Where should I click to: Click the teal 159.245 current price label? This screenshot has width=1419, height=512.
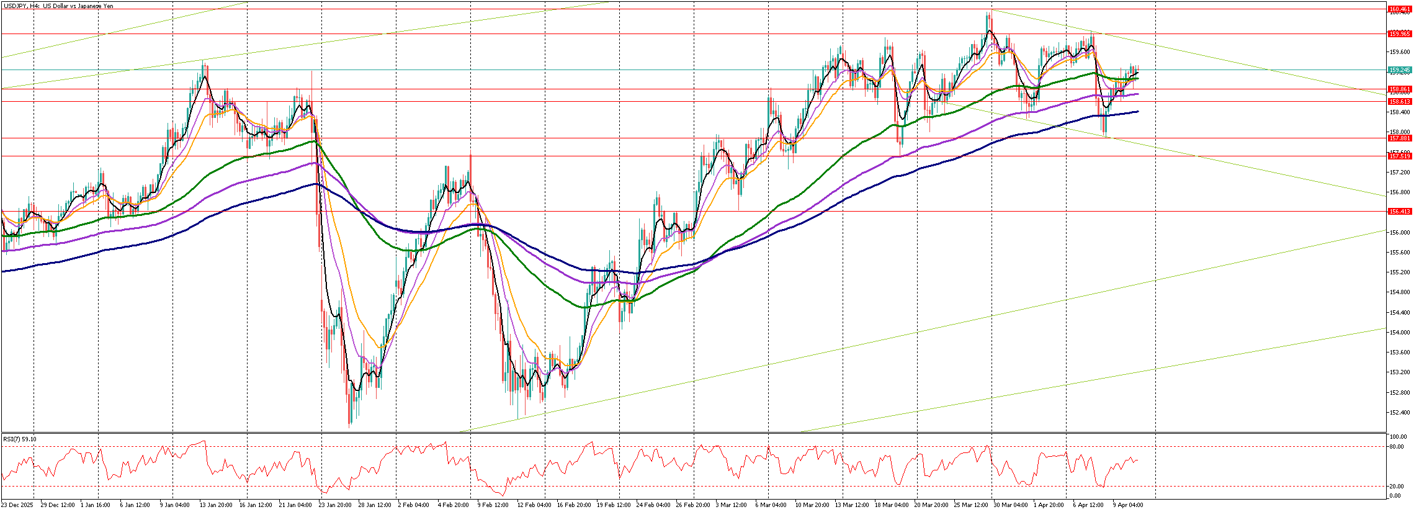coord(1400,70)
